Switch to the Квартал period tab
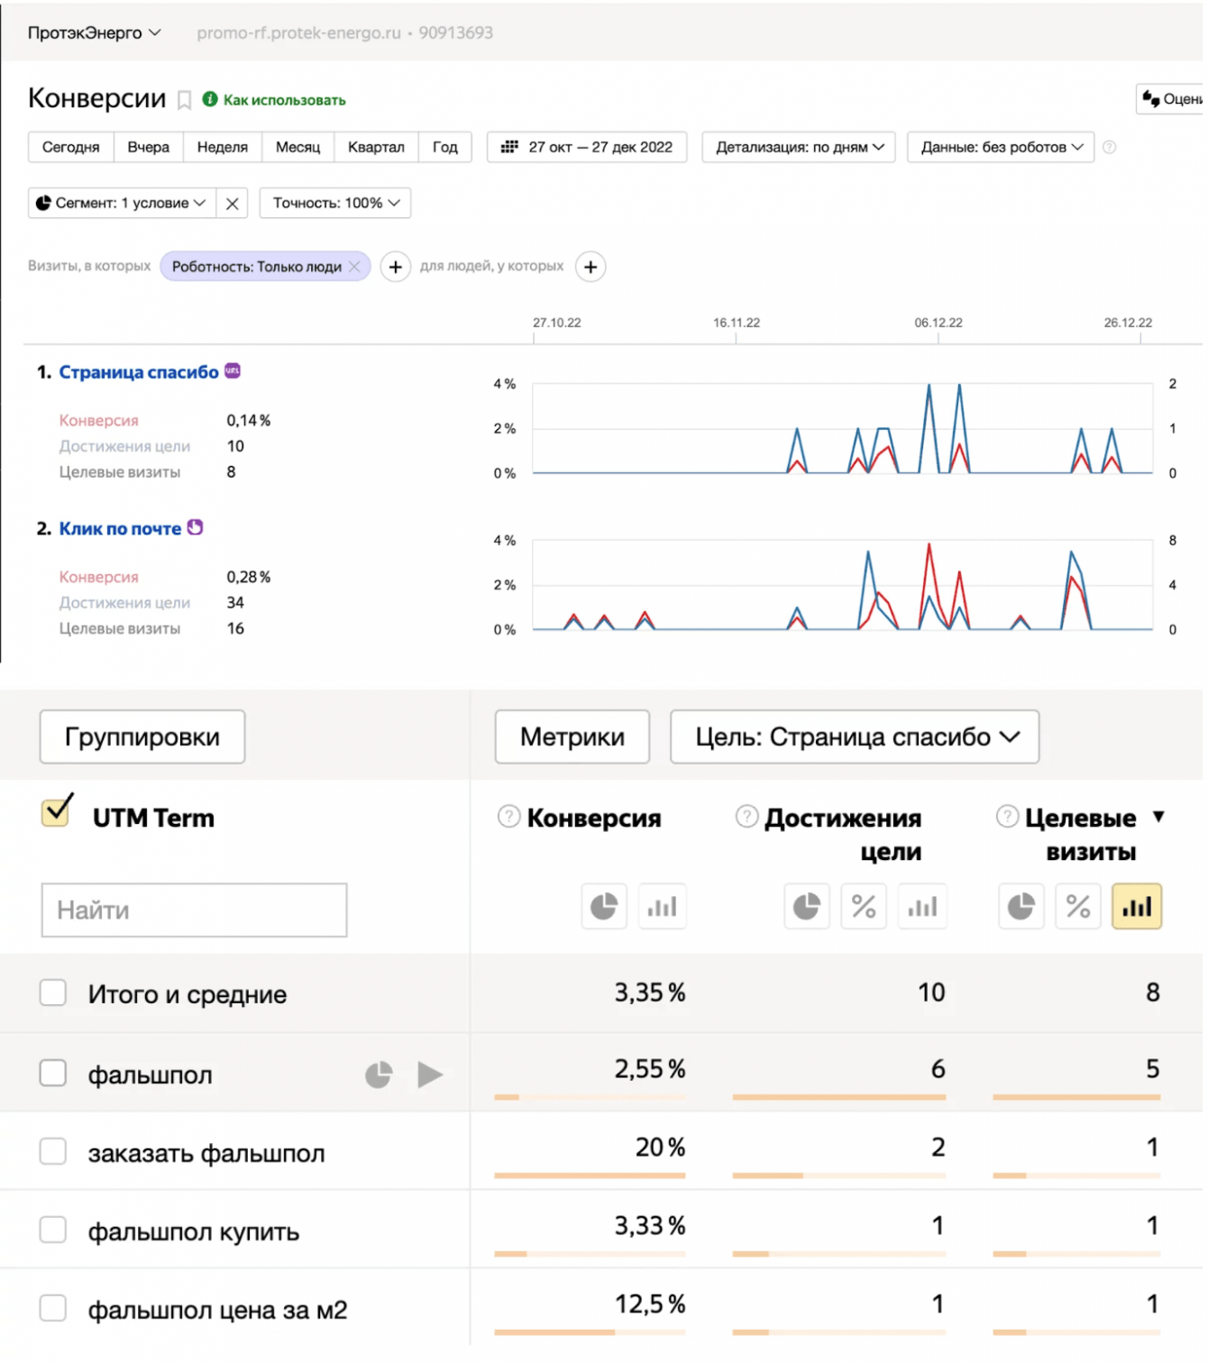1208x1363 pixels. pyautogui.click(x=376, y=147)
